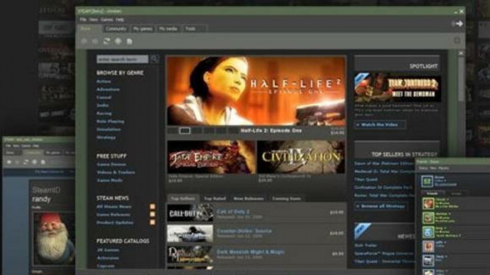Select the Store tab in main window
The width and height of the screenshot is (490, 275).
point(90,29)
